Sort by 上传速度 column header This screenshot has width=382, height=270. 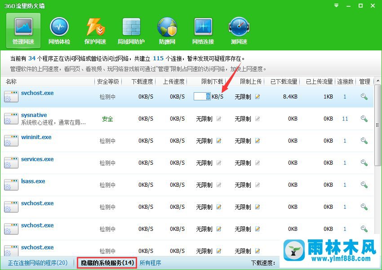tap(174, 81)
